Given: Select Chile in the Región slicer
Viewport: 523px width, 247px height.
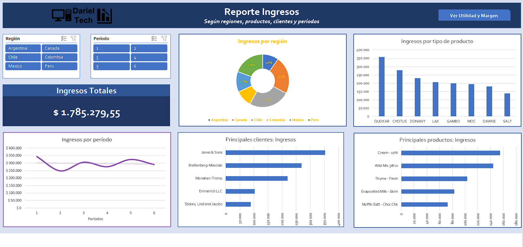Looking at the screenshot, I should click(23, 57).
